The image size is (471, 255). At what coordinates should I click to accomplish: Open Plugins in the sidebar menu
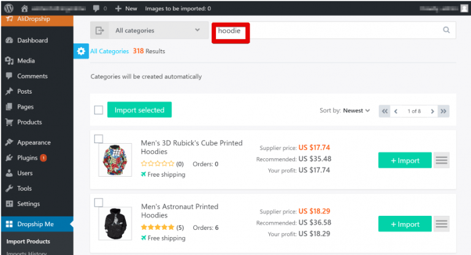27,158
